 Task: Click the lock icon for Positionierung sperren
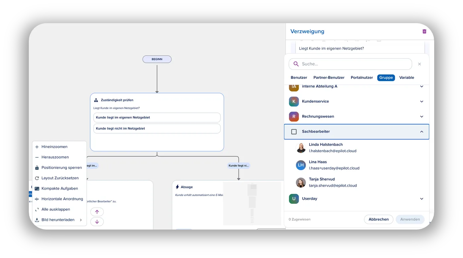(x=37, y=168)
